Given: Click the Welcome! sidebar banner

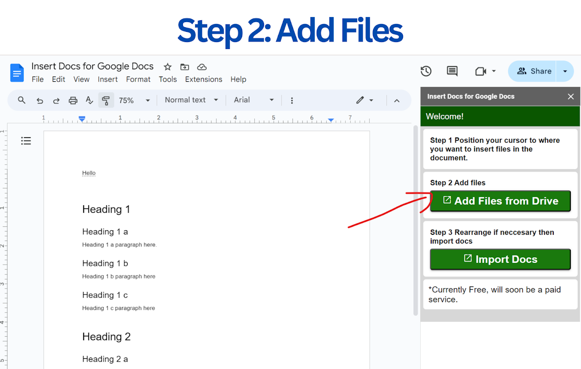Looking at the screenshot, I should 500,116.
